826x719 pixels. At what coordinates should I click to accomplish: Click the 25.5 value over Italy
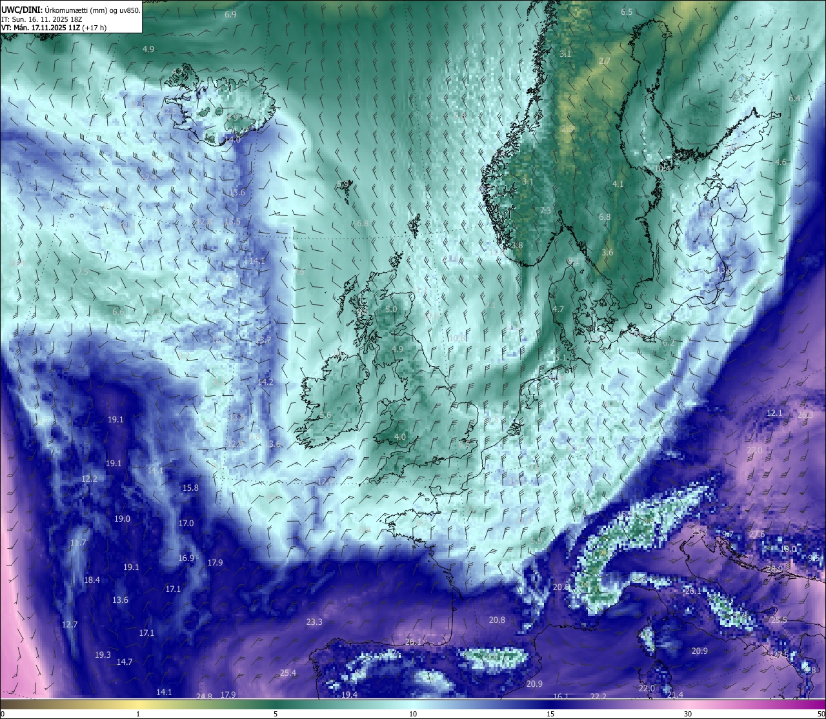pyautogui.click(x=779, y=620)
